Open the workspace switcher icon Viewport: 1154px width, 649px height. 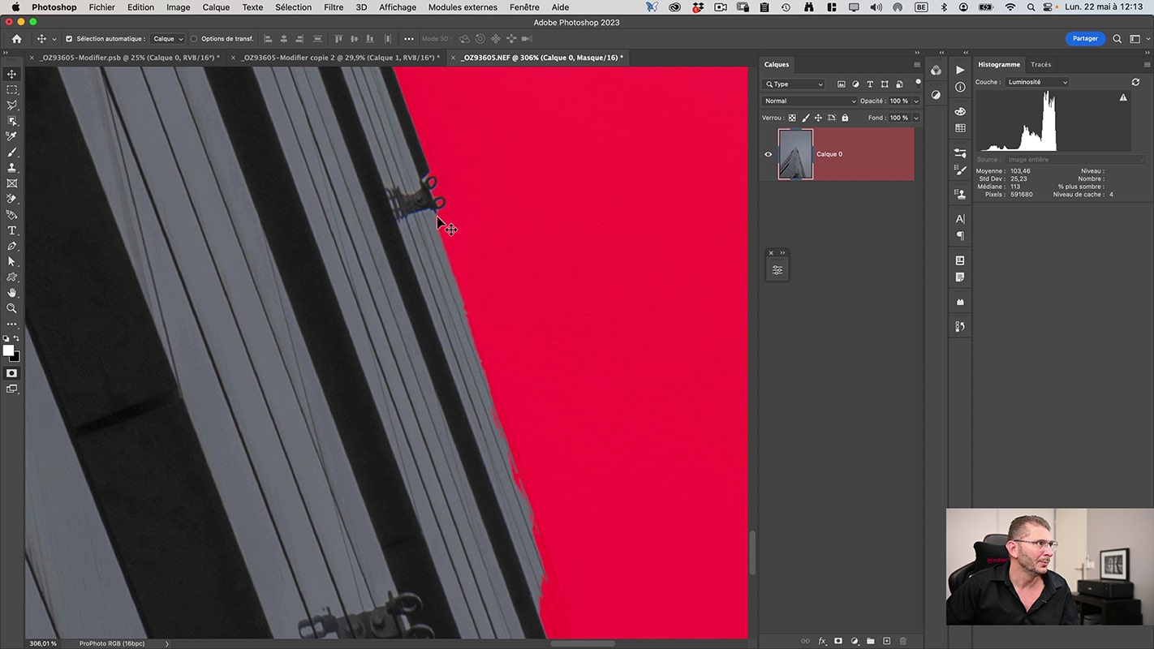pos(1135,39)
